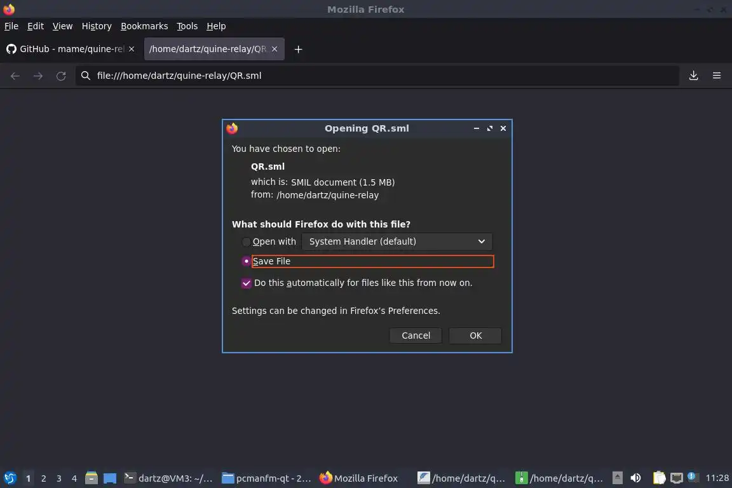Uncheck Do this automatically for files checkbox
Screen dimensions: 732x488
click(246, 283)
